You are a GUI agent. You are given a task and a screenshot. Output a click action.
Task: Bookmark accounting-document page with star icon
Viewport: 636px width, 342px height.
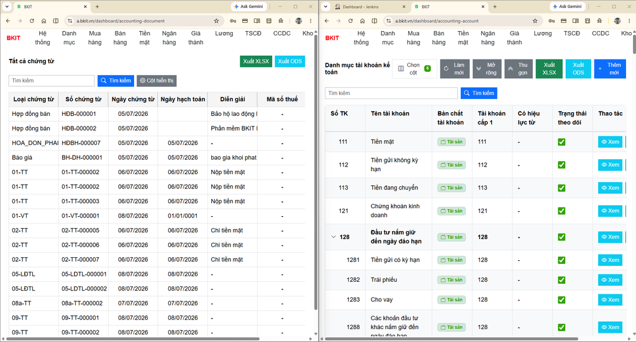216,21
